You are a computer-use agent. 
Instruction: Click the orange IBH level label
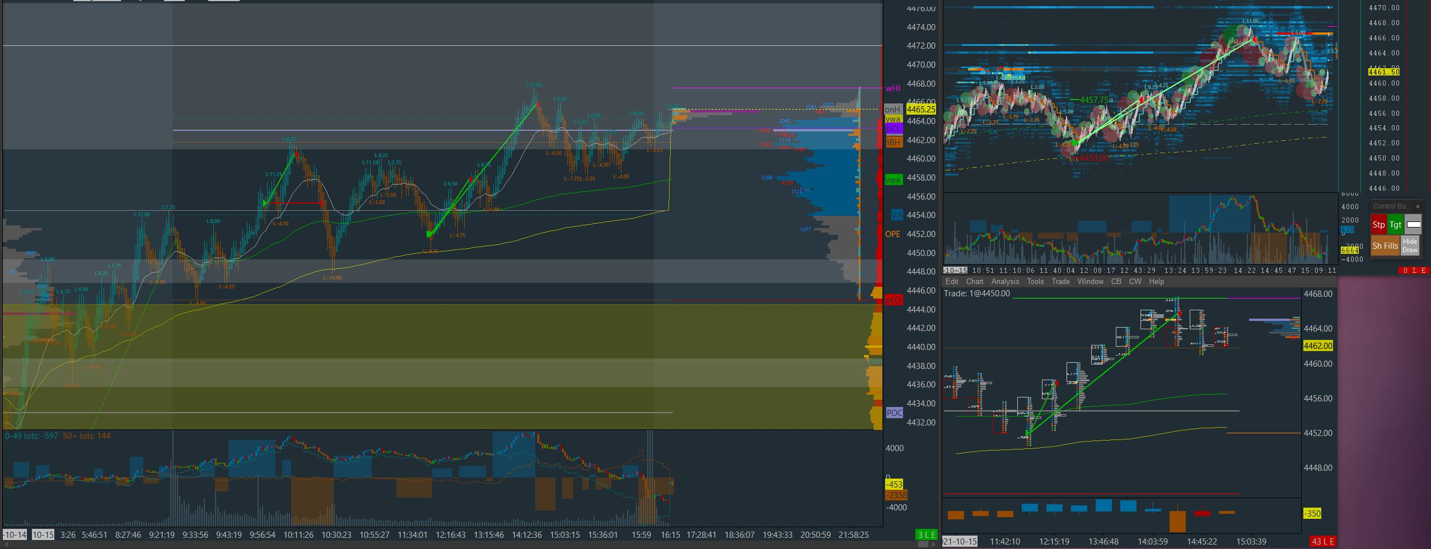[894, 142]
